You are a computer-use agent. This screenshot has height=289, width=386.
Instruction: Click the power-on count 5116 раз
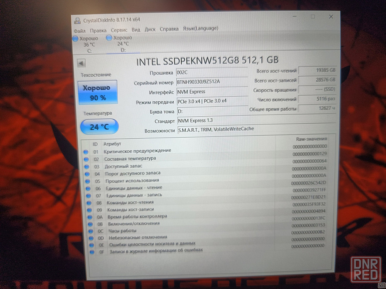pyautogui.click(x=317, y=99)
